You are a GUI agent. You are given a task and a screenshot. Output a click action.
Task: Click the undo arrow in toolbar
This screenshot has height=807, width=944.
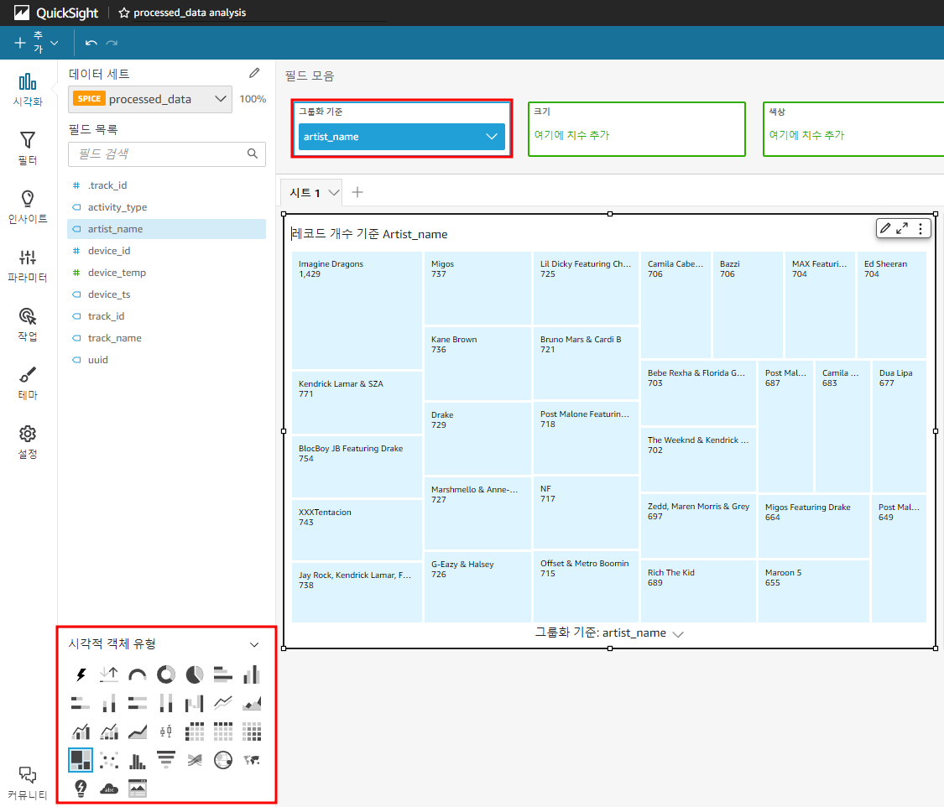click(91, 43)
